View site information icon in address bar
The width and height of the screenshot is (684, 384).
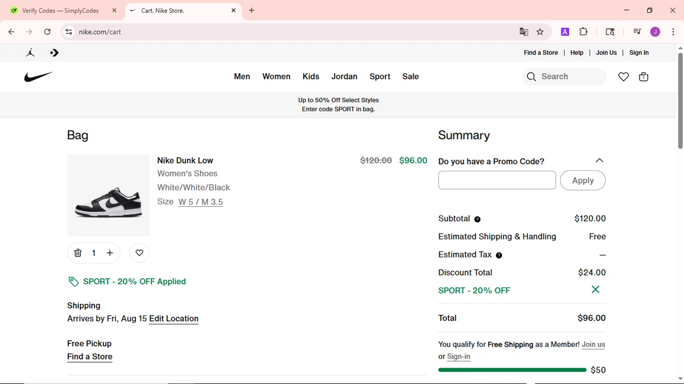[69, 32]
